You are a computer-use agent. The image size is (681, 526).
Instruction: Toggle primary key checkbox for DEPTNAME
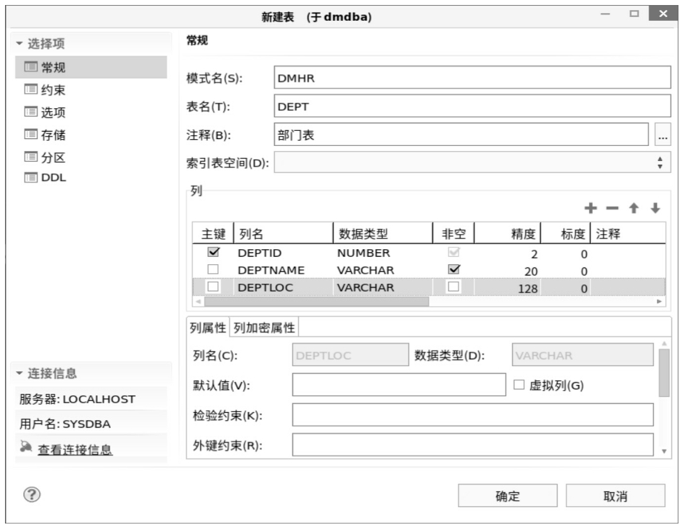point(213,270)
